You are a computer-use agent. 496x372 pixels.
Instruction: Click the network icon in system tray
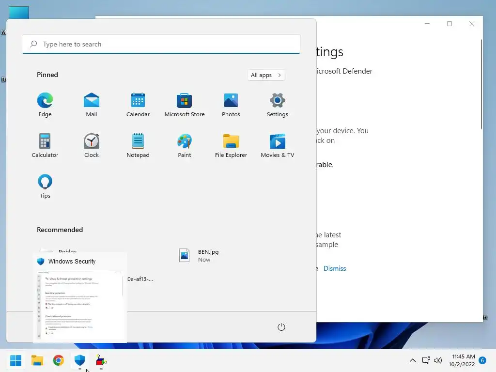426,360
